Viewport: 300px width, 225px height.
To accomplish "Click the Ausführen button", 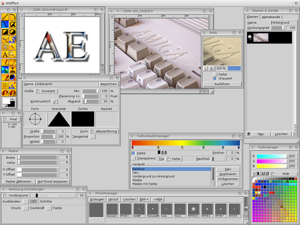I will point(221,84).
